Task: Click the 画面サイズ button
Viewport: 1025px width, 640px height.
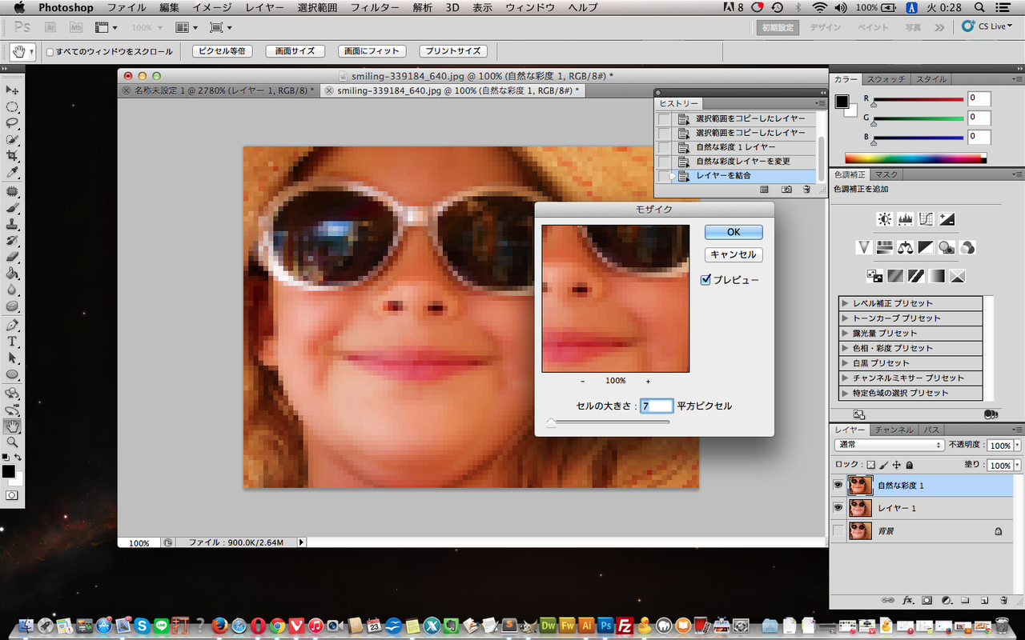Action: click(x=295, y=51)
